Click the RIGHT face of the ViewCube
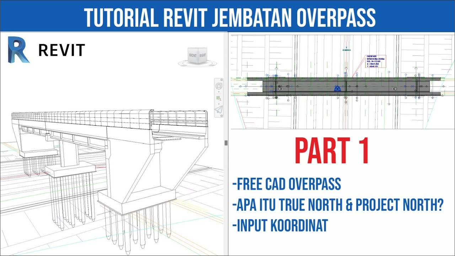The height and width of the screenshot is (256, 455). click(x=203, y=55)
